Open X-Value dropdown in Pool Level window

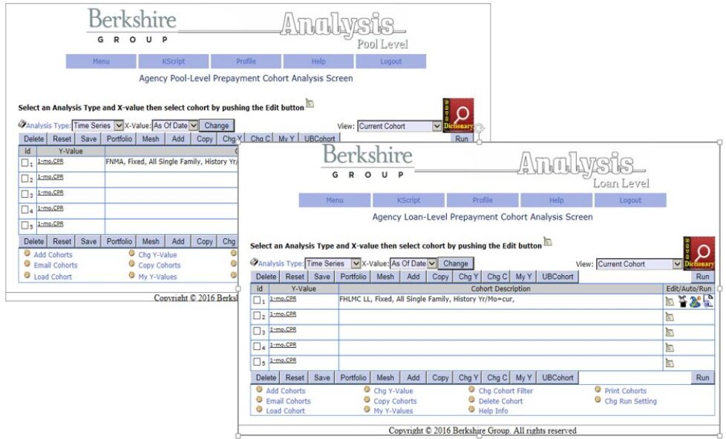pos(175,125)
